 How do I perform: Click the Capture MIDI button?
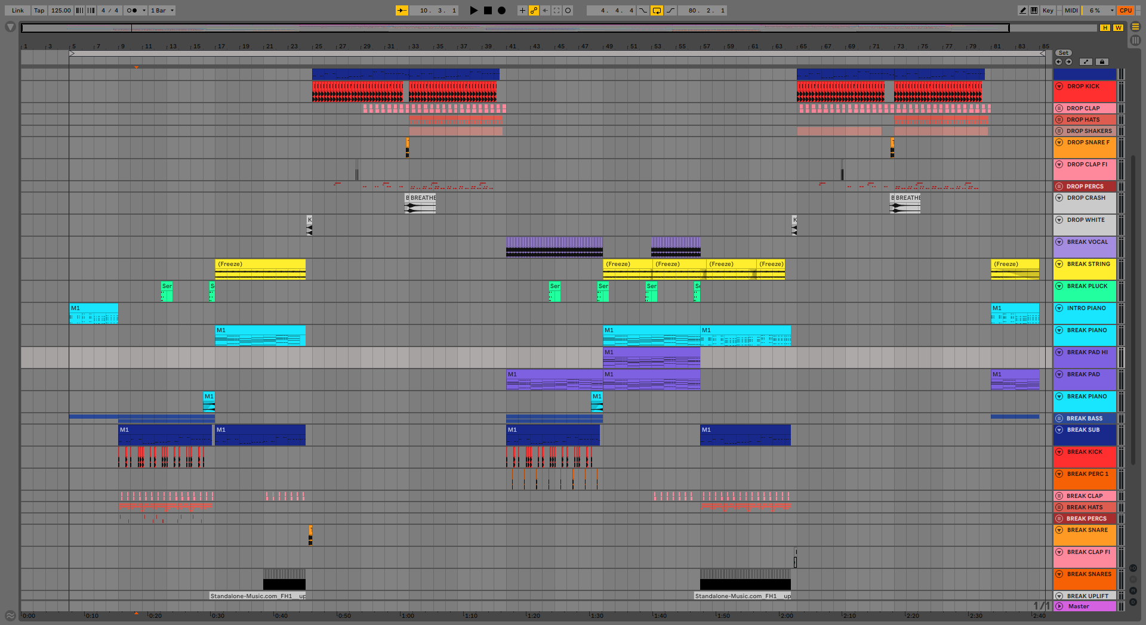(556, 10)
